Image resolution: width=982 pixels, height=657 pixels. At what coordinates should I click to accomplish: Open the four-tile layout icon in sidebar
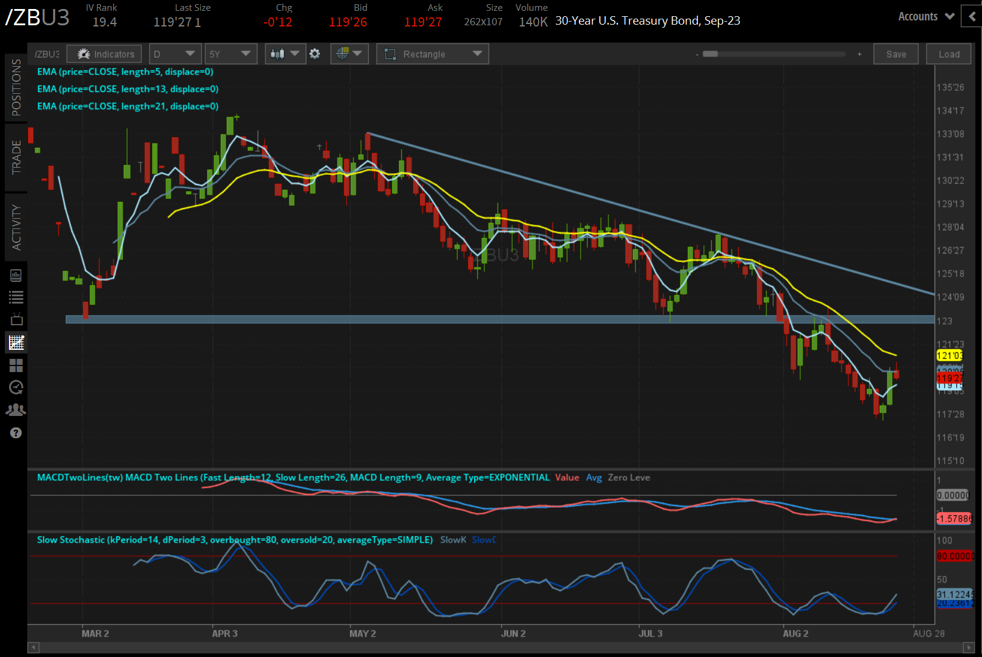click(16, 365)
